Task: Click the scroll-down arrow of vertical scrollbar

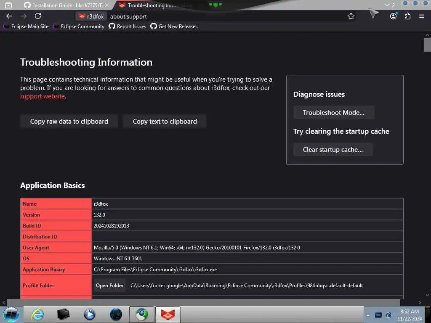Action: coord(427,295)
